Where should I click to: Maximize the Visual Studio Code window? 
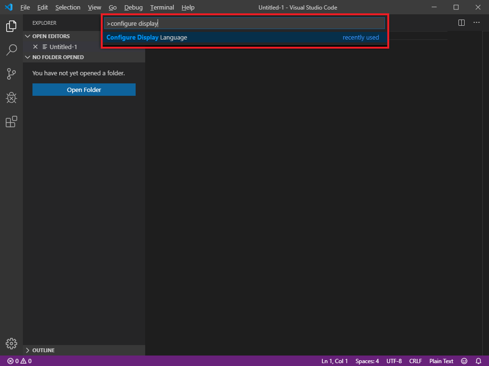pyautogui.click(x=456, y=7)
